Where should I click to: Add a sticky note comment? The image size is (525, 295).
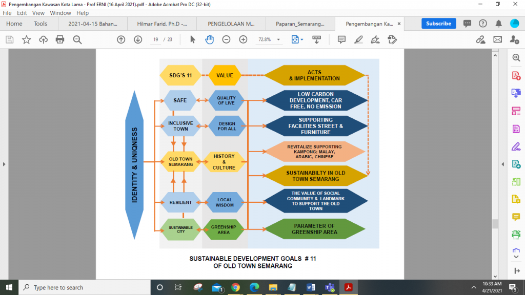coord(341,39)
